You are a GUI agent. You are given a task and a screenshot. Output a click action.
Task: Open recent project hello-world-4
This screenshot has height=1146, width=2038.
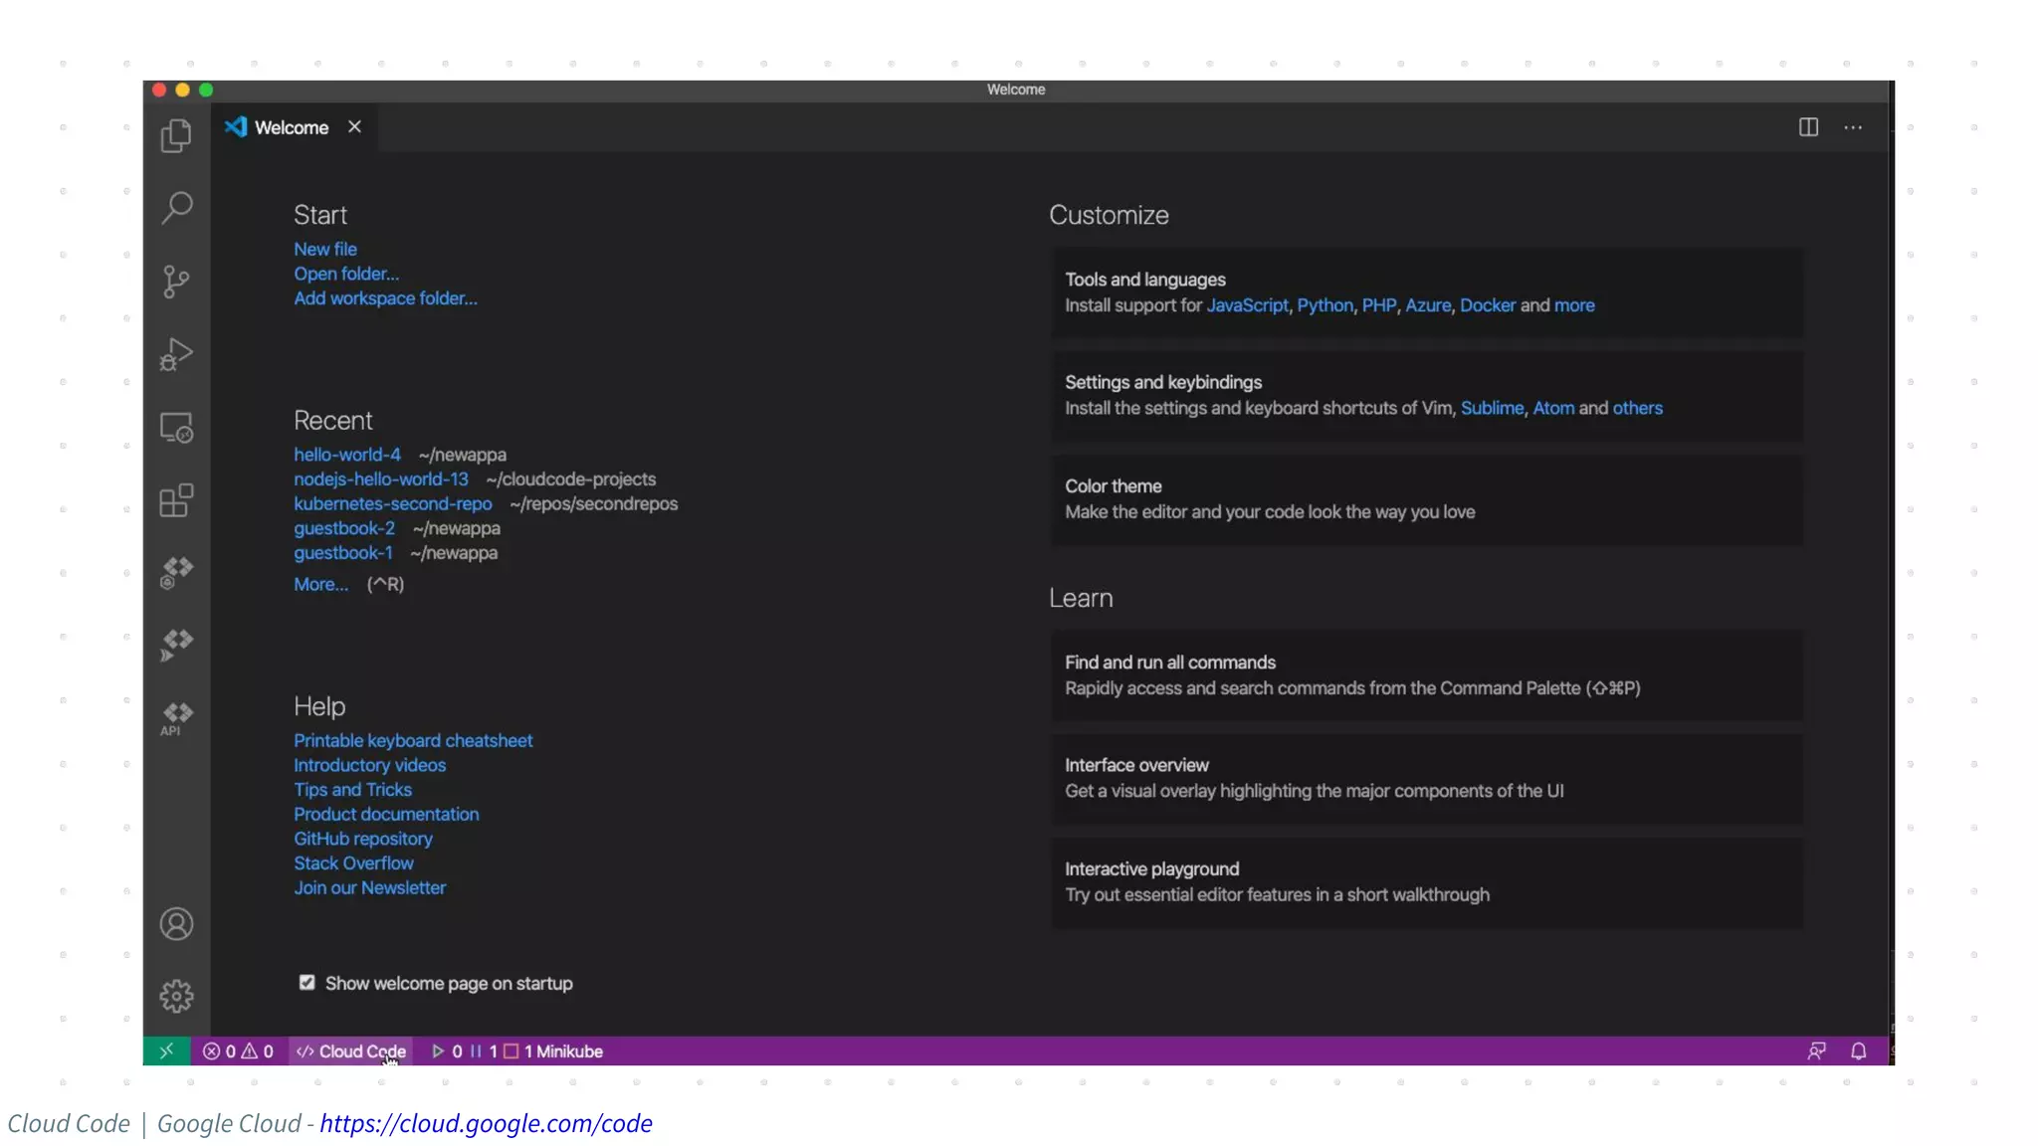pos(346,455)
